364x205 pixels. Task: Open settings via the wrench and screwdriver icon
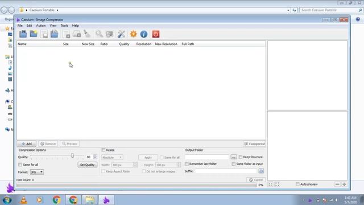click(x=121, y=34)
